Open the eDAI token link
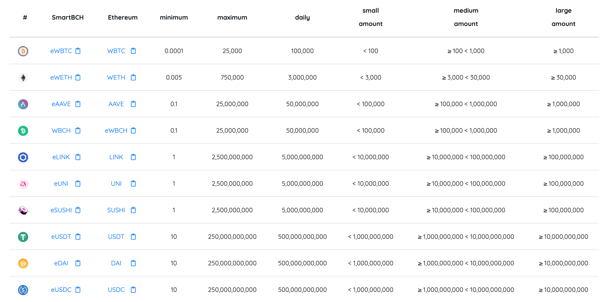The image size is (607, 302). pyautogui.click(x=61, y=263)
